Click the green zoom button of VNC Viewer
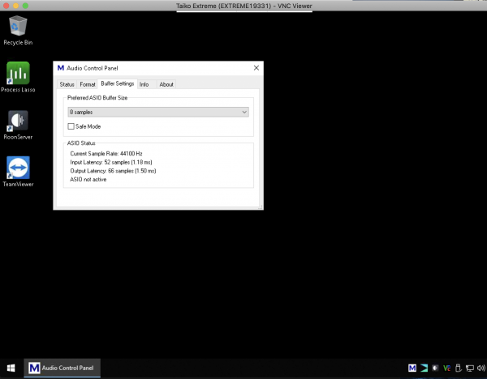Screen dimensions: 487x379 tap(26, 6)
